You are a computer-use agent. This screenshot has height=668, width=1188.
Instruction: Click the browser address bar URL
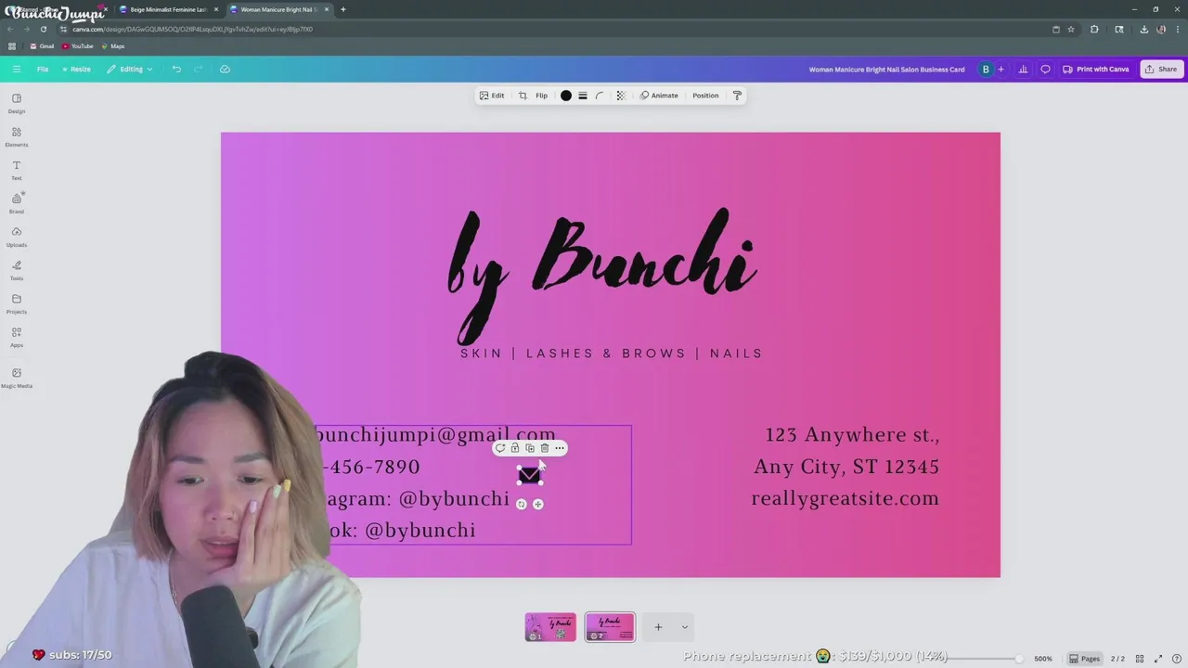click(x=192, y=29)
